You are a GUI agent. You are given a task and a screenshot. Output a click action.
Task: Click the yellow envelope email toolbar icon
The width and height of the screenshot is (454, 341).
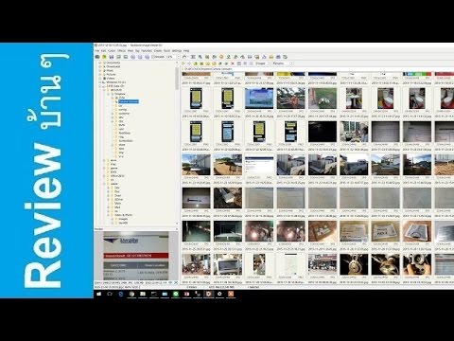click(x=271, y=57)
